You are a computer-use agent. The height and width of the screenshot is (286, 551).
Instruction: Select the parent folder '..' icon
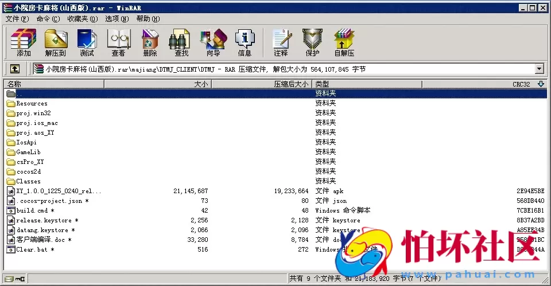click(11, 93)
